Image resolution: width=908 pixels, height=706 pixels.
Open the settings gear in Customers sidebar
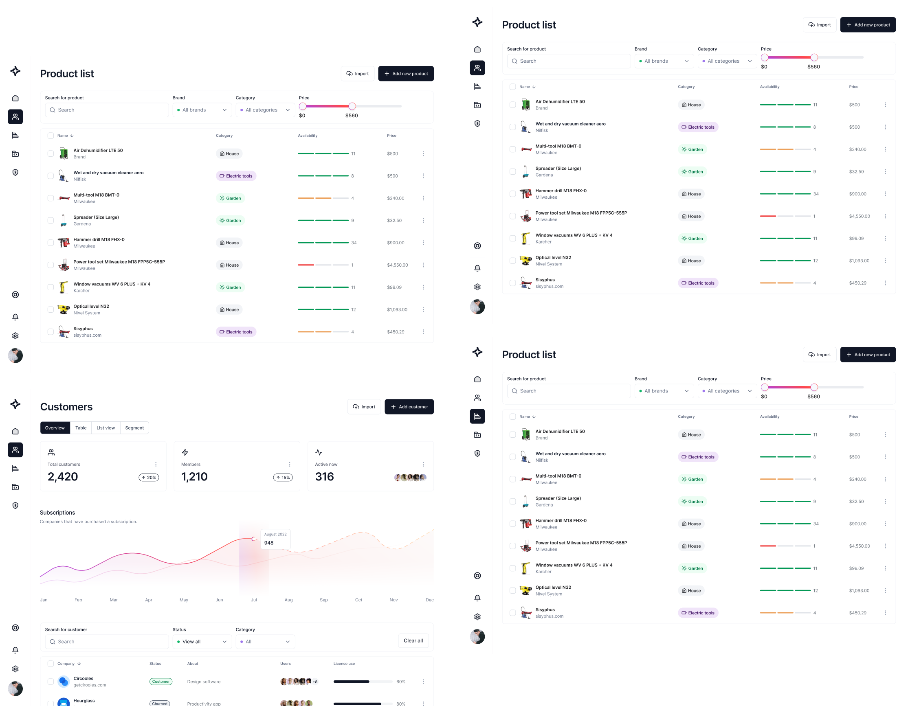[15, 669]
